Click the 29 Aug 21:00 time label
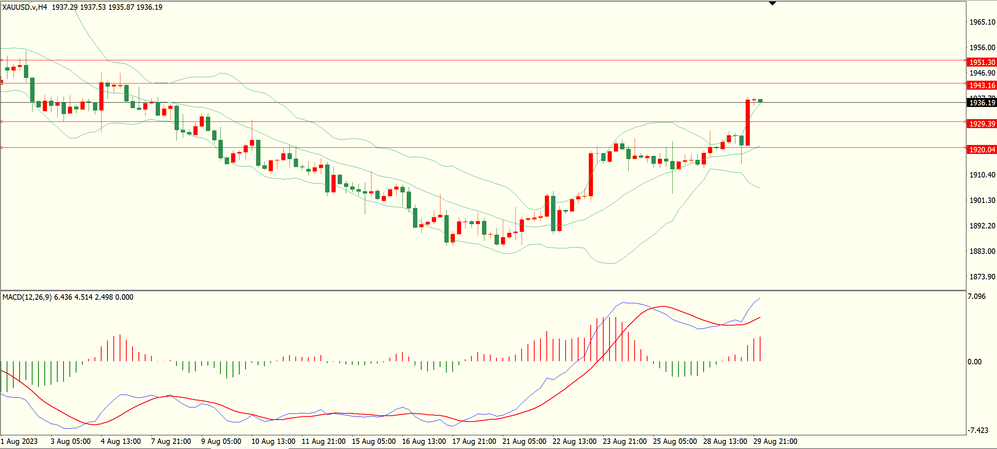The image size is (997, 449). pyautogui.click(x=775, y=441)
